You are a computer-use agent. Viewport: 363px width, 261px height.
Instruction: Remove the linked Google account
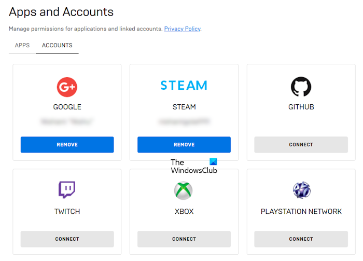[67, 145]
